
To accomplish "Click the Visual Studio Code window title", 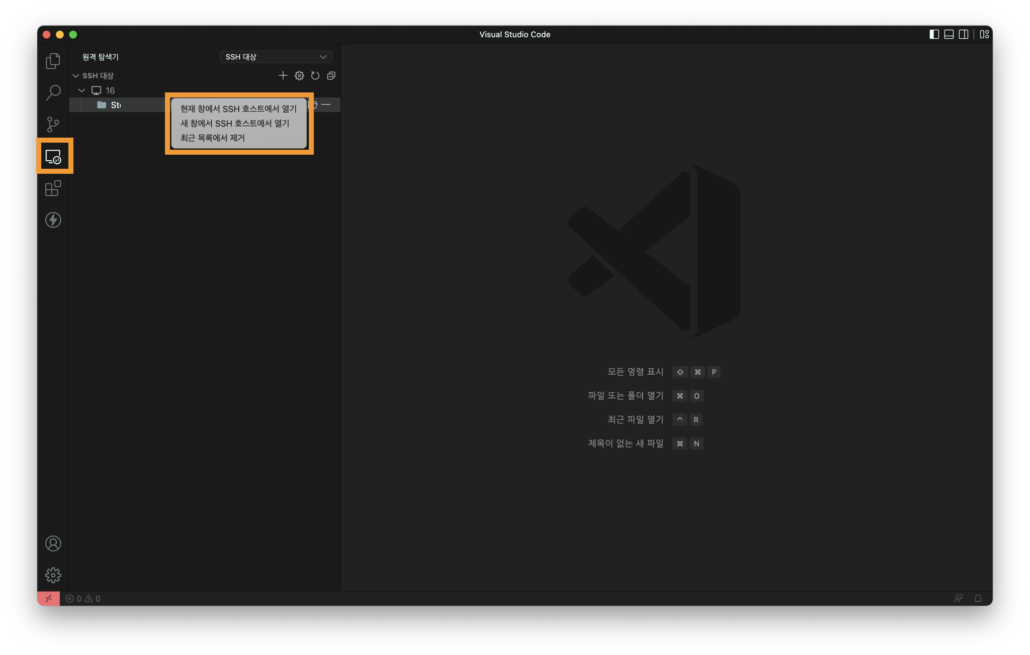I will tap(514, 34).
